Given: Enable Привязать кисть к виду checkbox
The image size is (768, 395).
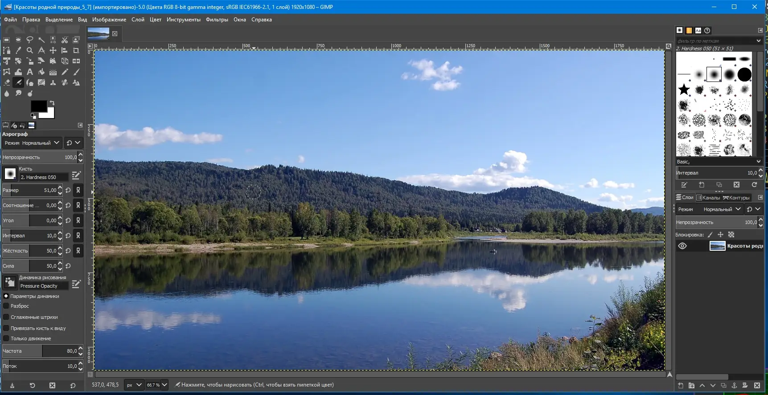Looking at the screenshot, I should tap(6, 328).
